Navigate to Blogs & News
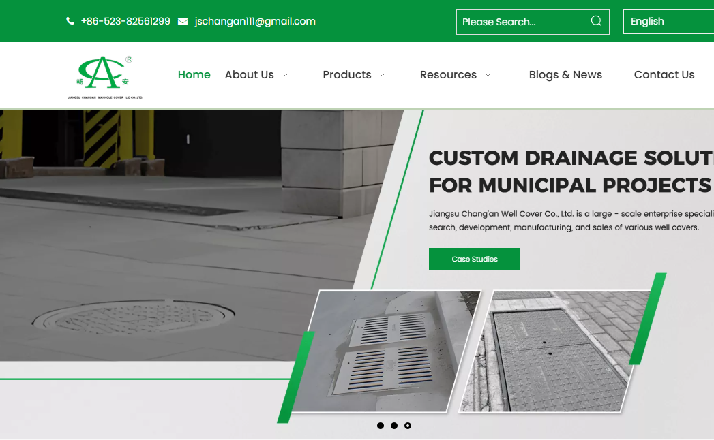Viewport: 714px width, 440px height. pos(565,75)
